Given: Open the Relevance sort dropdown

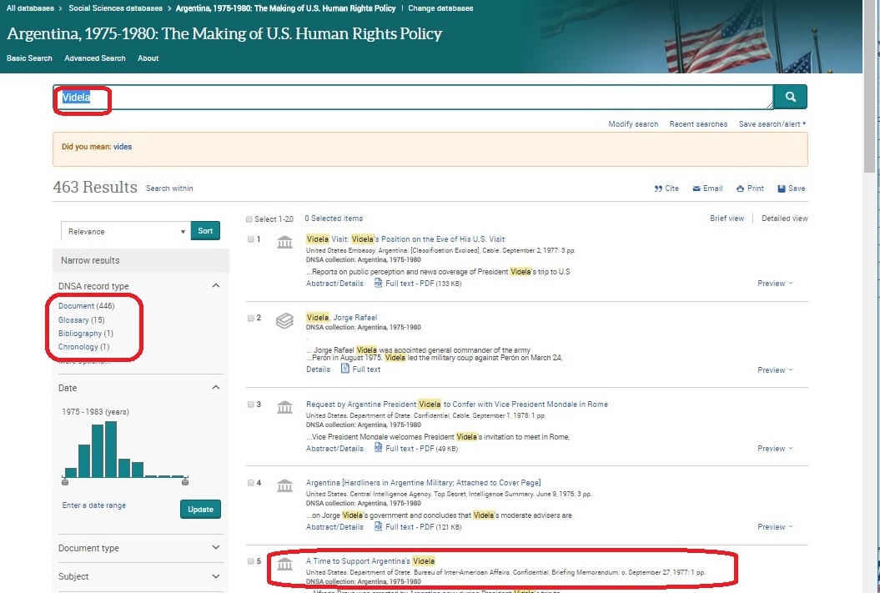Looking at the screenshot, I should pos(126,231).
